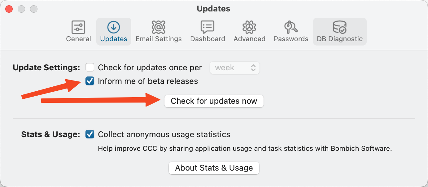This screenshot has width=428, height=187.
Task: Open the Email Settings icon
Action: pos(159,27)
